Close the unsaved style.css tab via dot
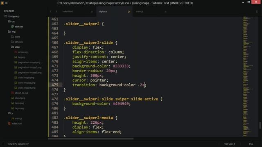The width and height of the screenshot is (262, 147). pyautogui.click(x=129, y=11)
